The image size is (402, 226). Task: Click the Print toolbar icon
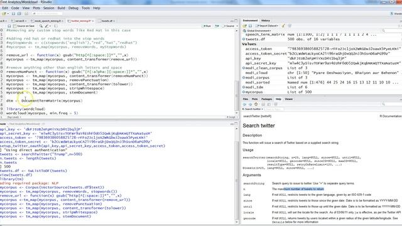(26, 14)
